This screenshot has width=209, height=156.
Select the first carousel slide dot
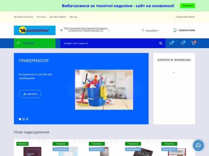[20, 119]
